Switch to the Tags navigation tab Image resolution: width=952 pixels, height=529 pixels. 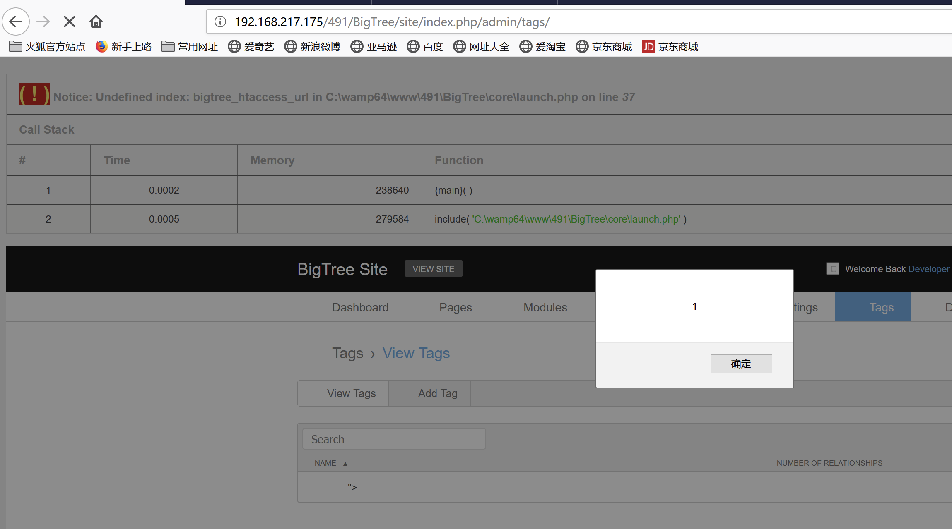(x=881, y=307)
